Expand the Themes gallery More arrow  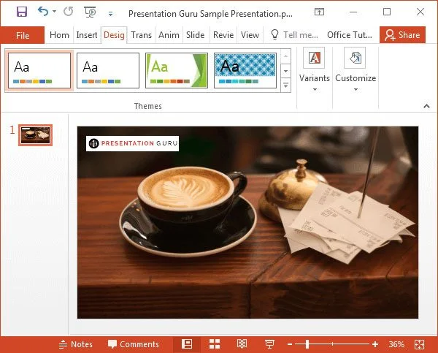point(285,86)
